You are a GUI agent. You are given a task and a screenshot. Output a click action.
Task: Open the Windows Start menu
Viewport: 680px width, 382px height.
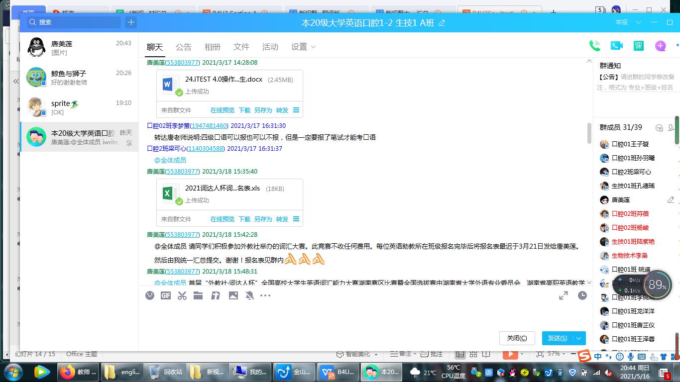(x=12, y=372)
